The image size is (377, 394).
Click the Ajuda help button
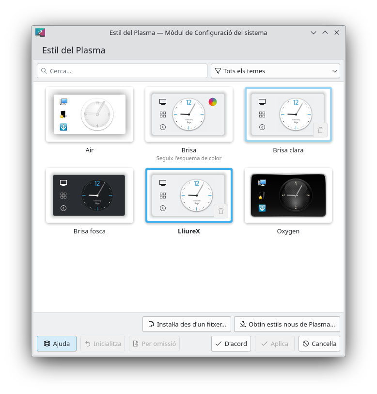tap(57, 344)
